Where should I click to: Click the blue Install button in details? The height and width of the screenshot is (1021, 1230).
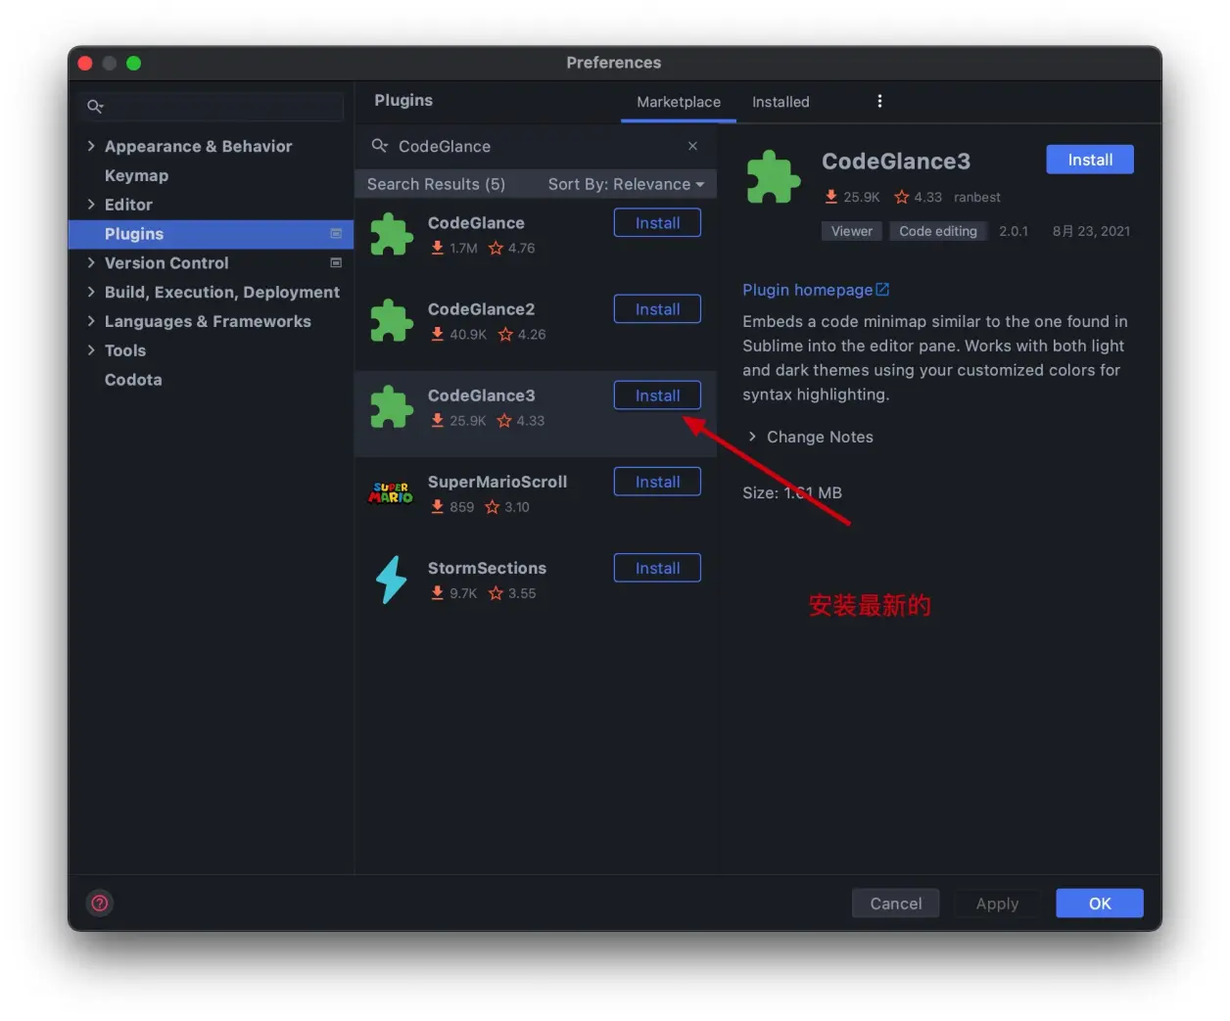tap(1090, 160)
